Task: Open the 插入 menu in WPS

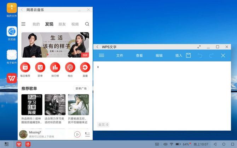Action: pyautogui.click(x=179, y=55)
